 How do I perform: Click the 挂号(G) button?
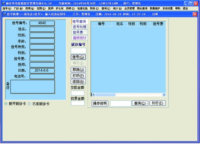pos(78,57)
